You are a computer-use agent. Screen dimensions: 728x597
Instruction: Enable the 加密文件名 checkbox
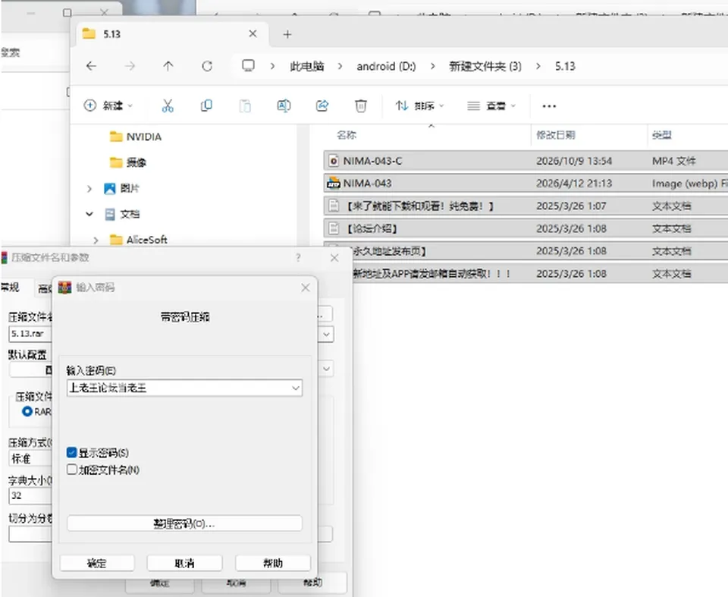(x=71, y=470)
